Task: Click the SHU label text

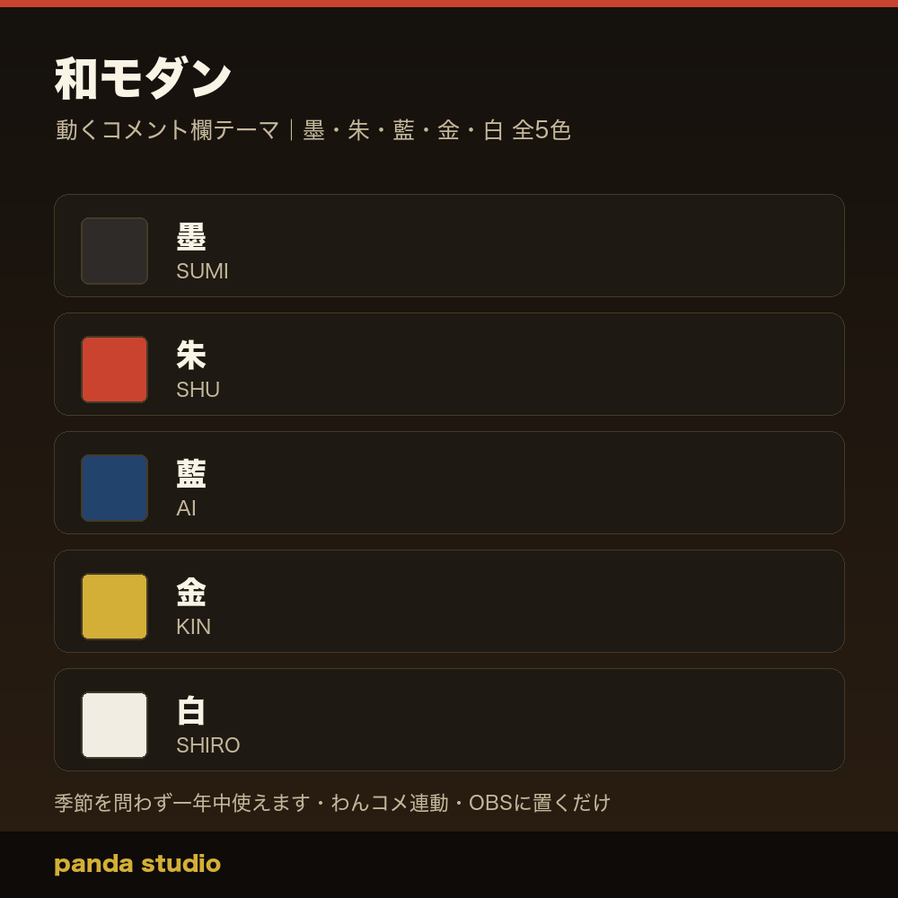Action: pos(198,390)
